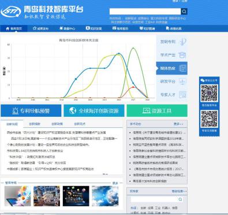Click the blue line's lowest point on its rising side
228x215 pixels.
tap(76, 79)
